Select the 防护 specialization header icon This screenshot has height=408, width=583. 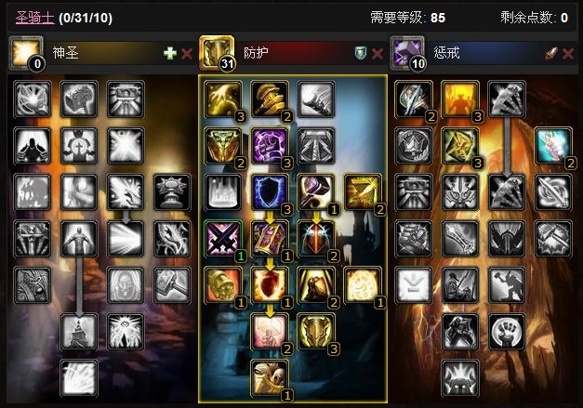(217, 53)
